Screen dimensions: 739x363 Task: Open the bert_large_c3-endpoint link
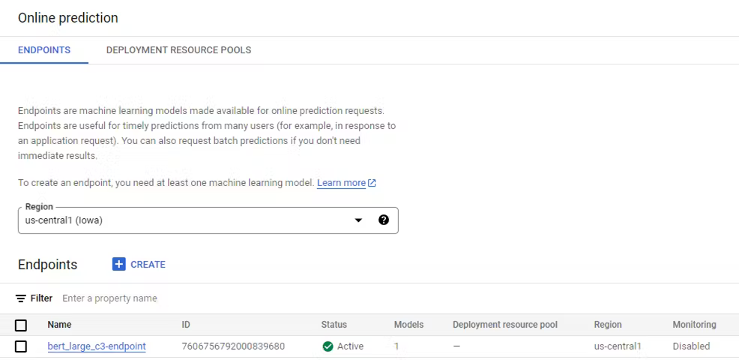point(97,346)
